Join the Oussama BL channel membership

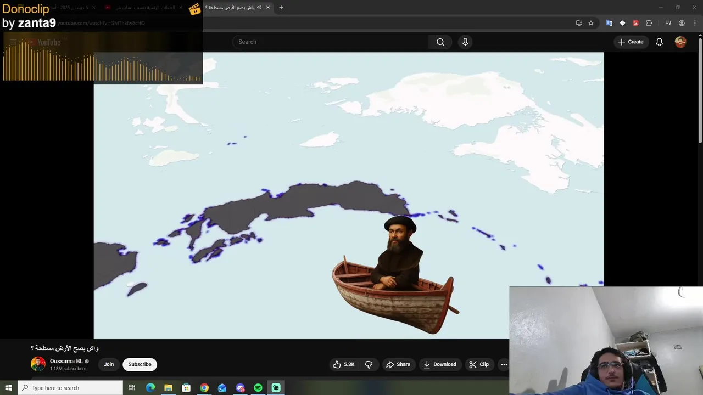click(109, 364)
